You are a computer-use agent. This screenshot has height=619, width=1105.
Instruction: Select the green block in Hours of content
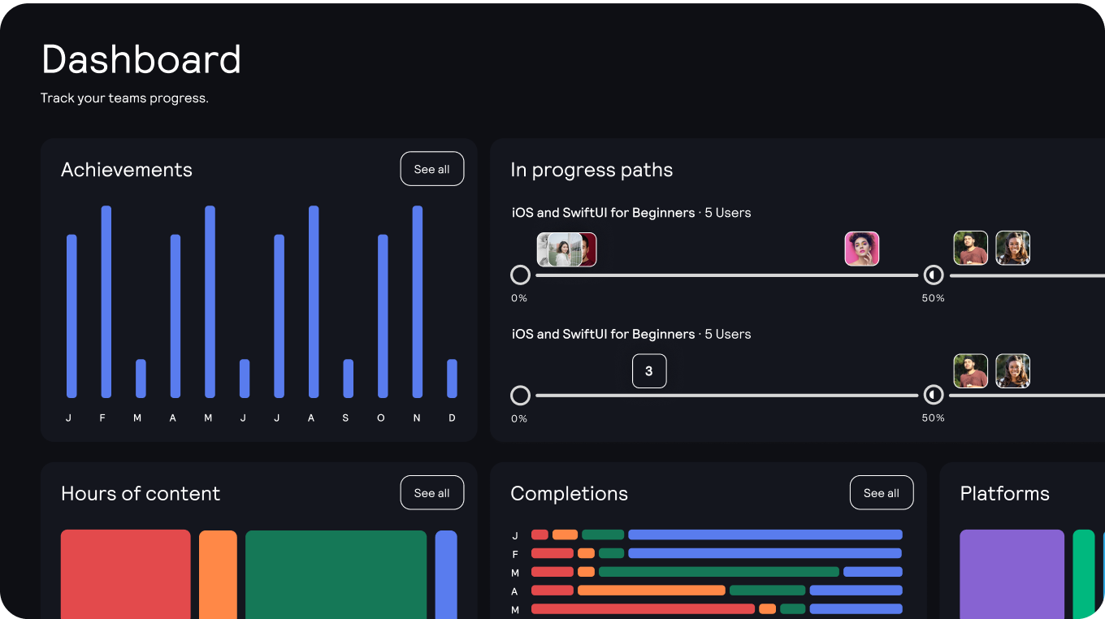336,574
